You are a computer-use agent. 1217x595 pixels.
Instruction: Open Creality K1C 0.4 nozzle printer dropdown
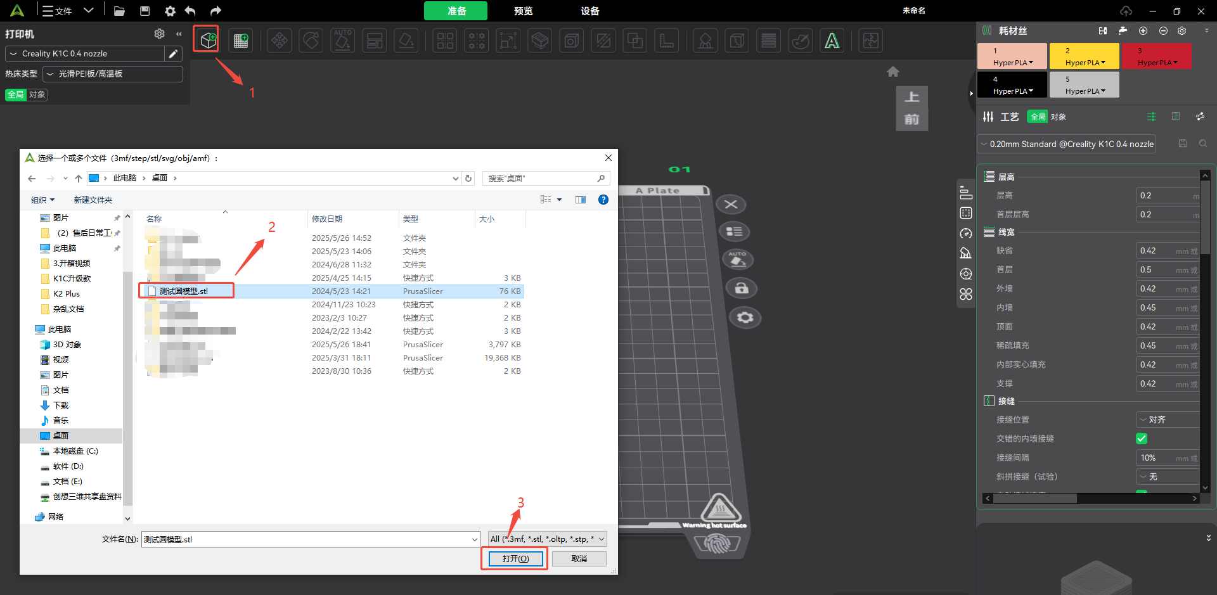pos(86,54)
